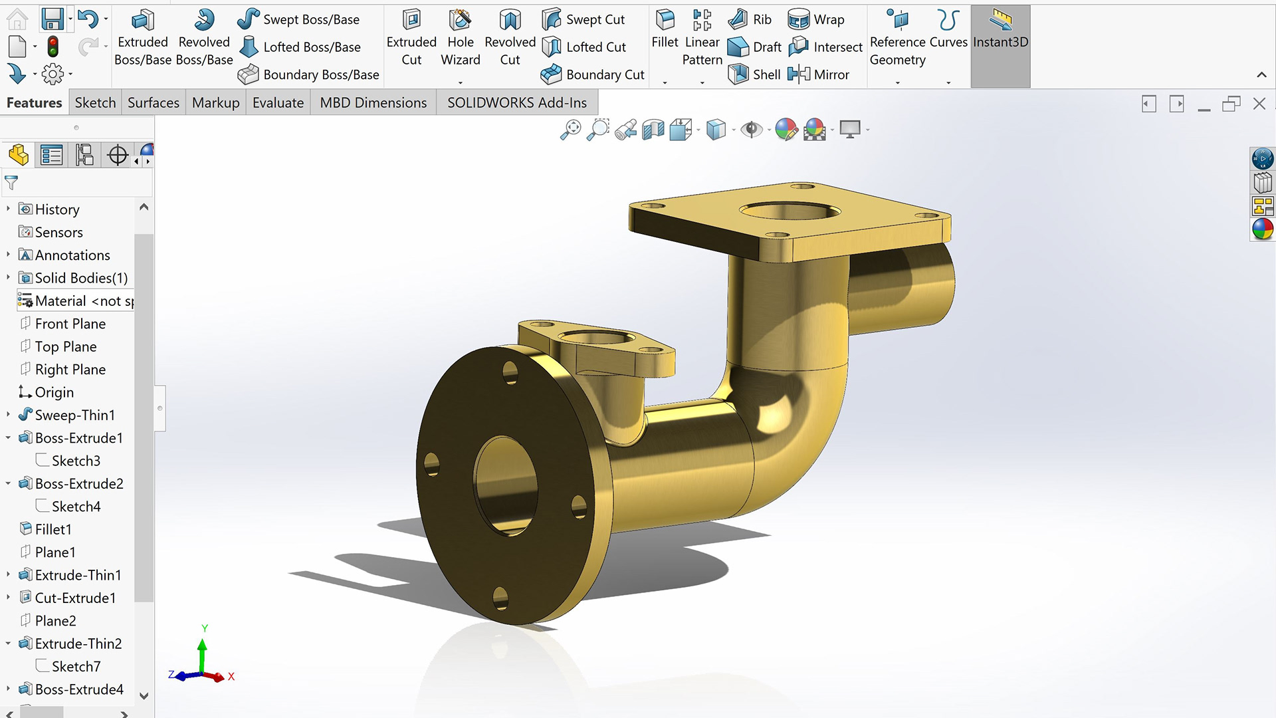
Task: Click the rebuild traffic light icon
Action: (53, 47)
